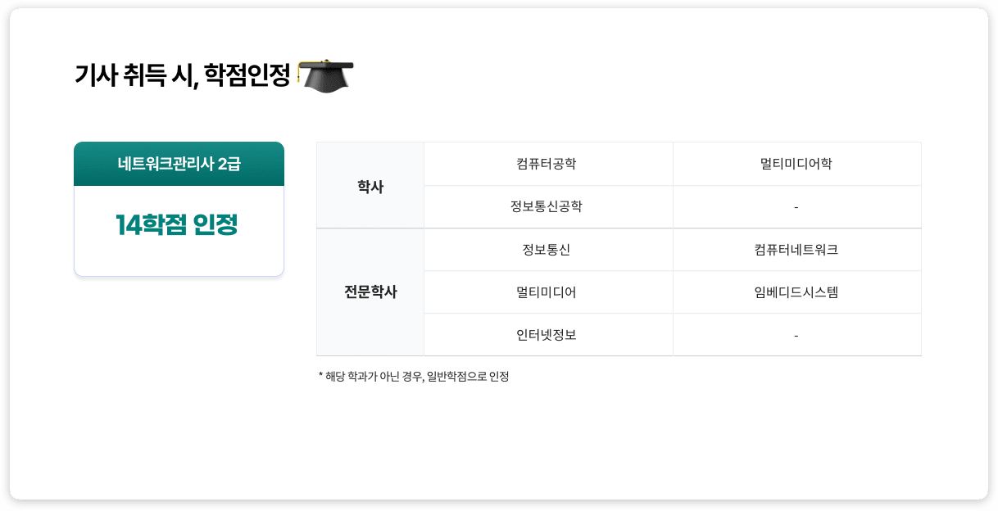Click the 기사 취득 시, 학점인정 heading
This screenshot has height=511, width=998.
(183, 75)
